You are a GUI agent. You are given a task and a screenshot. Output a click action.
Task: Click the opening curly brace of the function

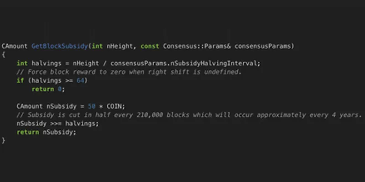pyautogui.click(x=3, y=55)
